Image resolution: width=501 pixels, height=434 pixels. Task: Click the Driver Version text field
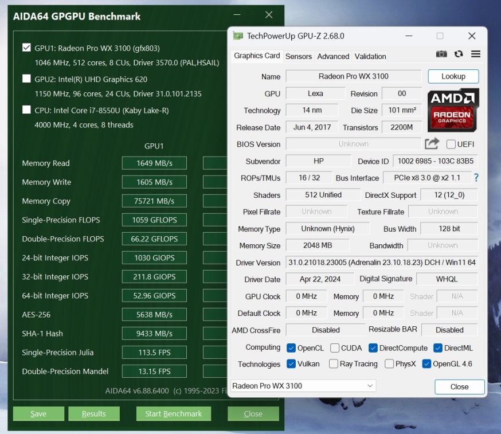(381, 263)
